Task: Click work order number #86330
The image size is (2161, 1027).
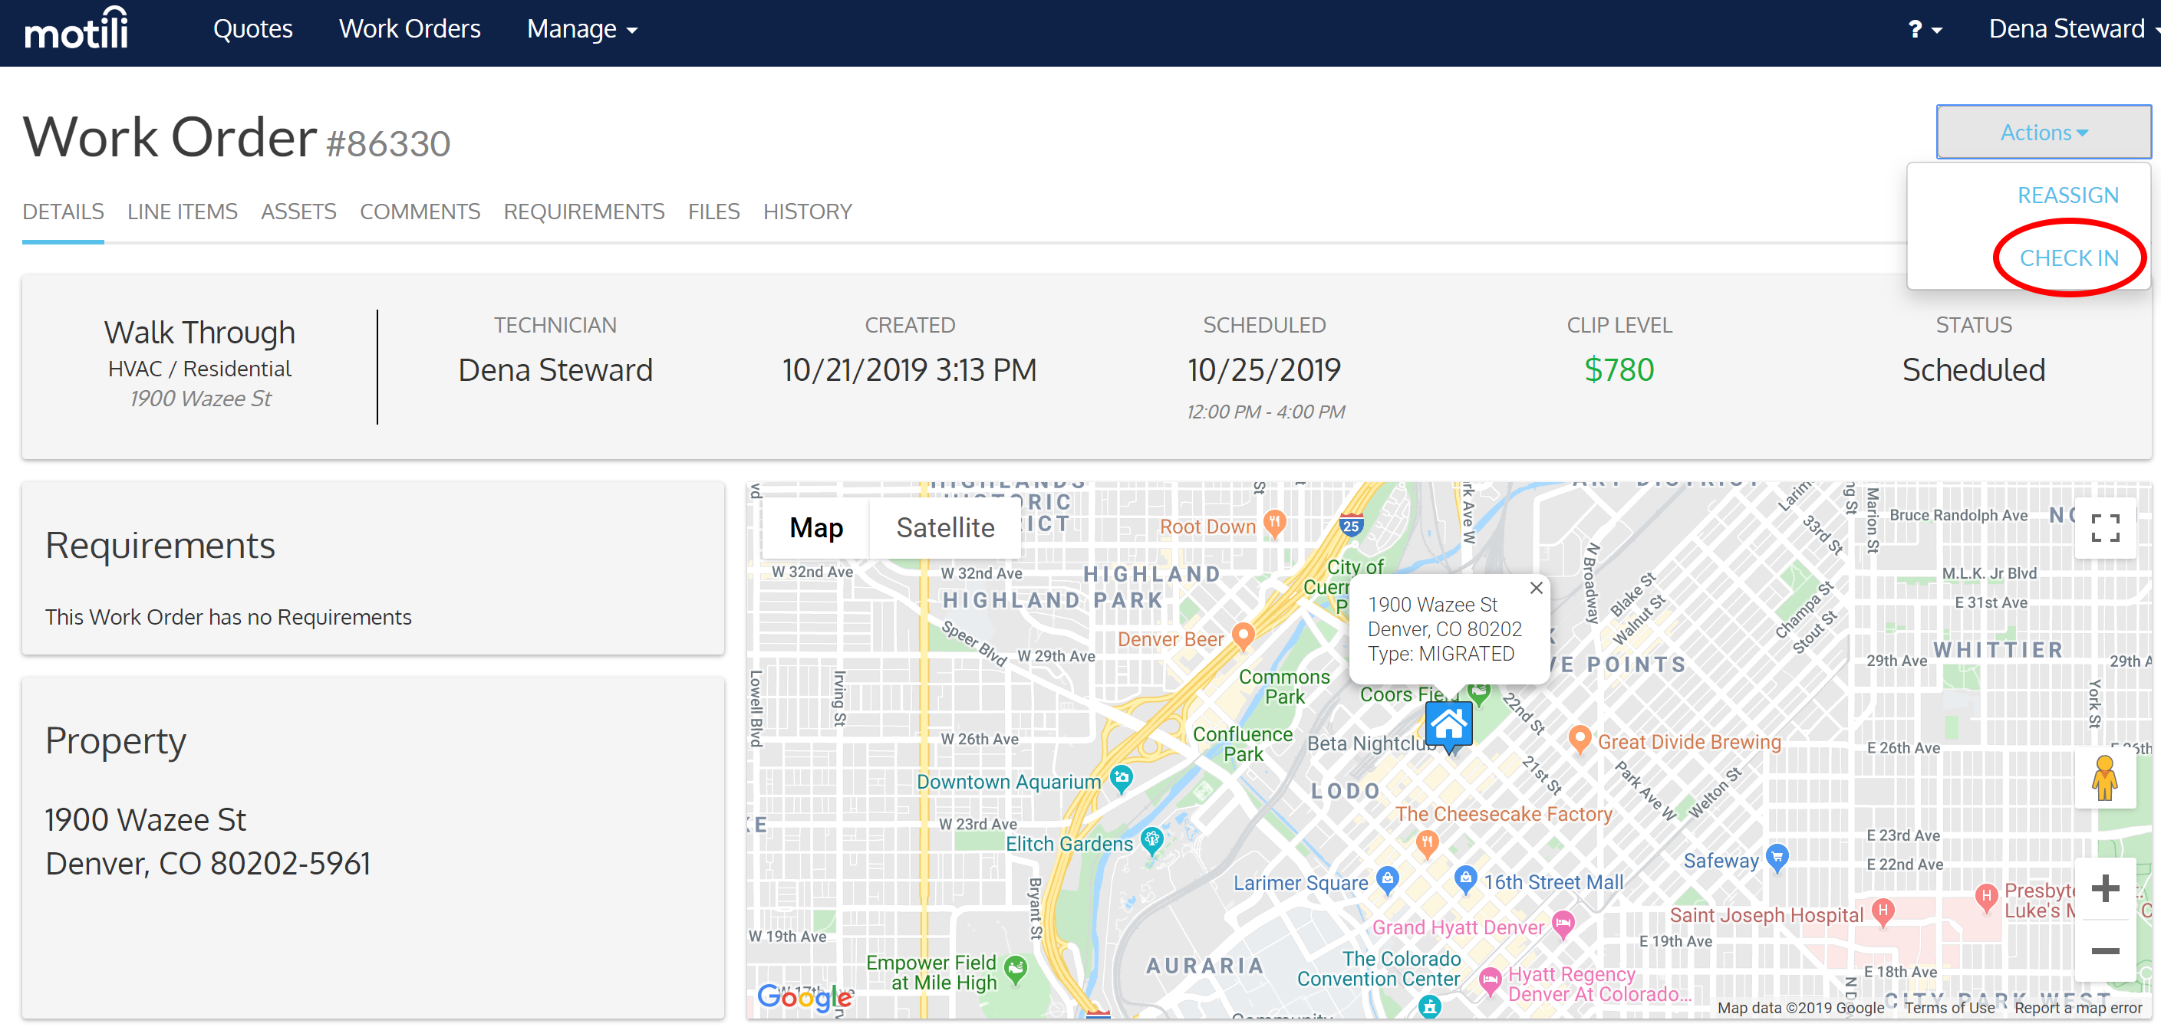Action: pos(387,143)
